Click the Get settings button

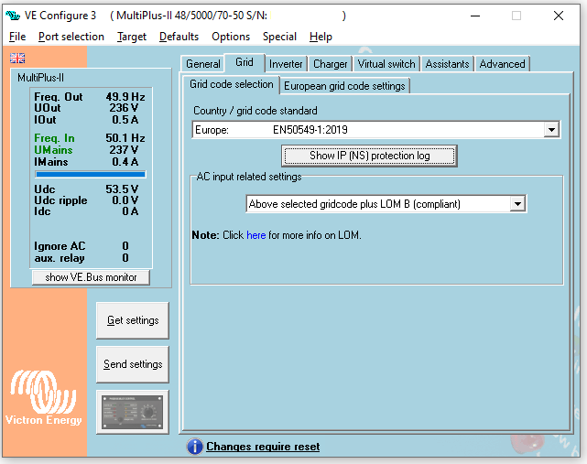point(133,320)
